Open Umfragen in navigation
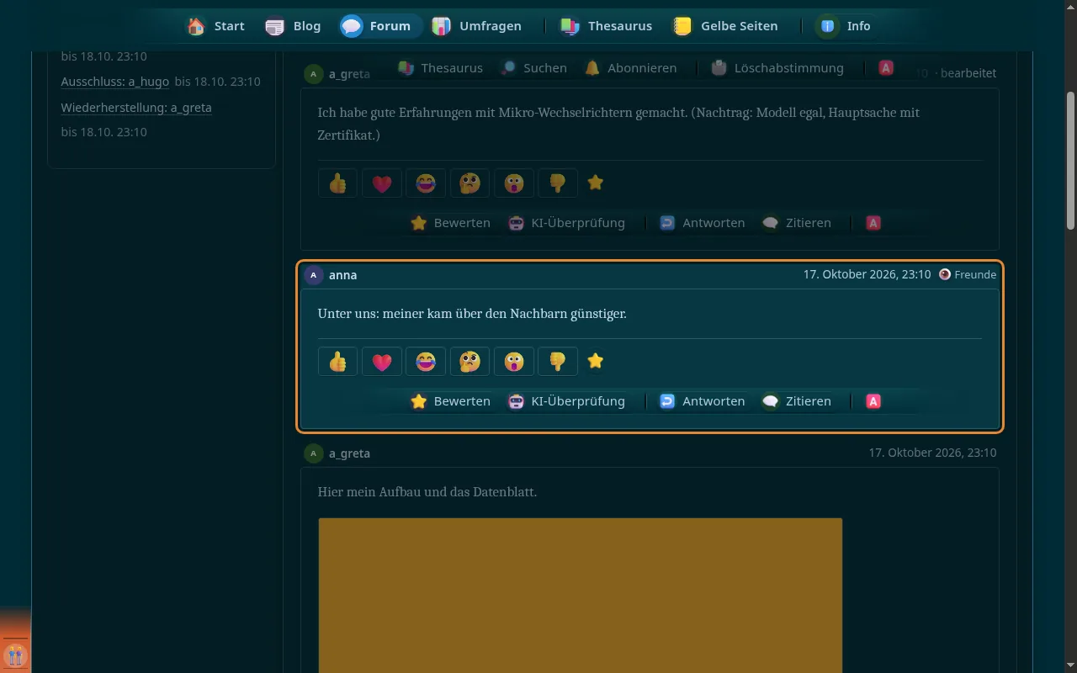 [x=476, y=26]
